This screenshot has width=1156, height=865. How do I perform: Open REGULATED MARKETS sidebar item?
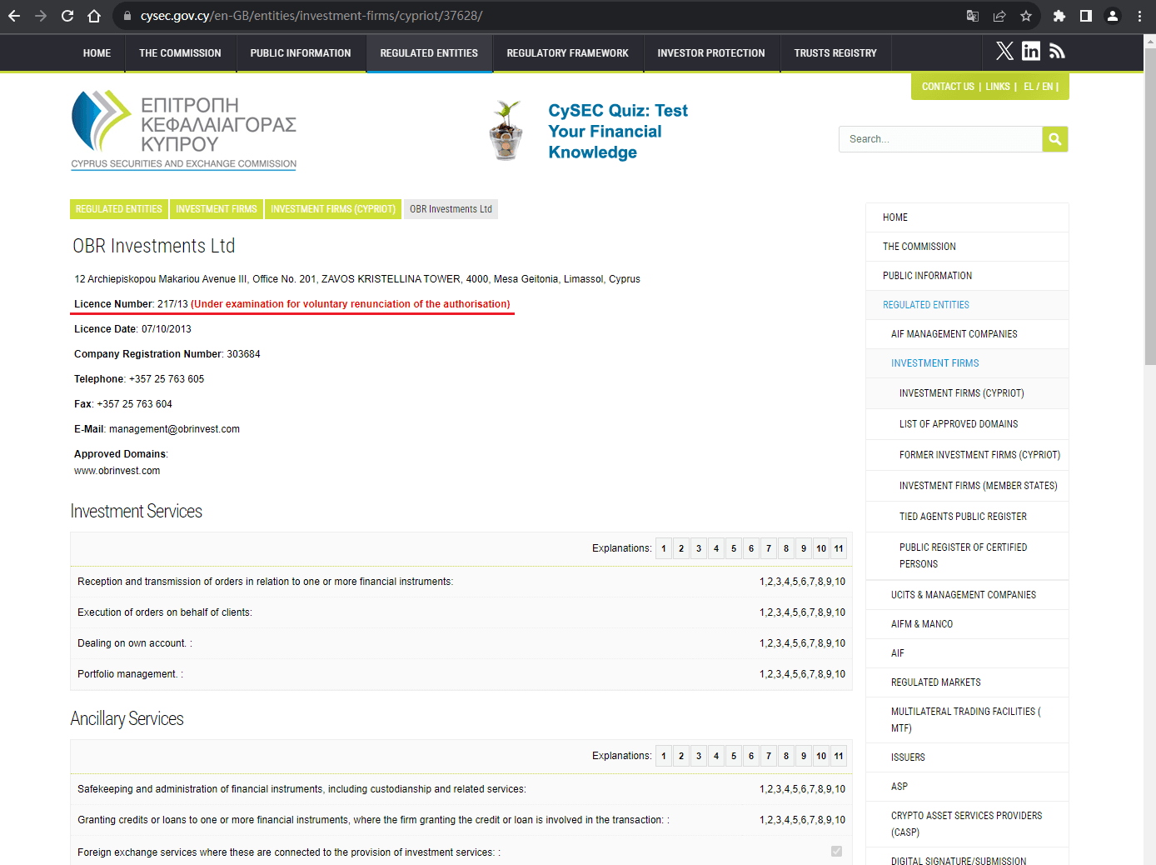click(x=967, y=682)
